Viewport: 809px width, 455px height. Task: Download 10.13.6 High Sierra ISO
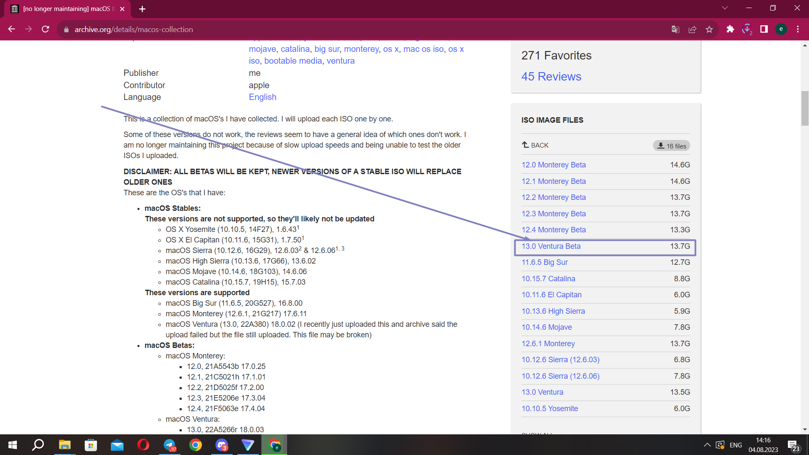tap(553, 311)
